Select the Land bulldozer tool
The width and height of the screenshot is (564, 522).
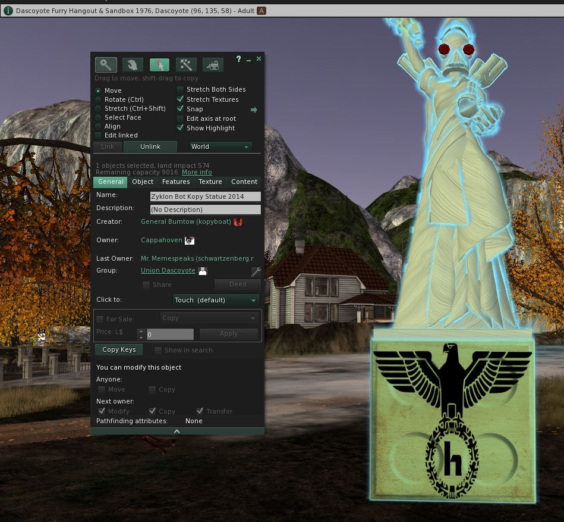(x=213, y=65)
